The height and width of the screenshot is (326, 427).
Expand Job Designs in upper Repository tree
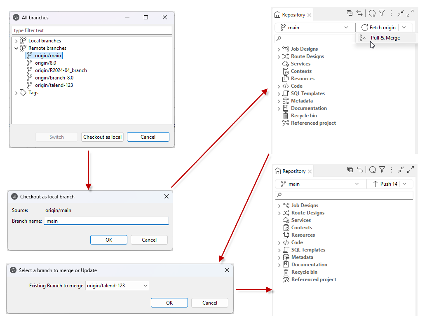tap(279, 49)
